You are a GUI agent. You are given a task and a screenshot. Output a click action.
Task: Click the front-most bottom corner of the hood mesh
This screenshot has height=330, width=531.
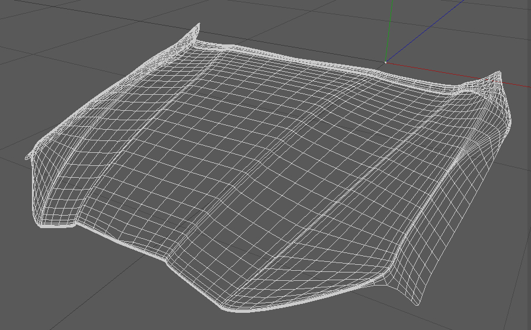(x=233, y=310)
